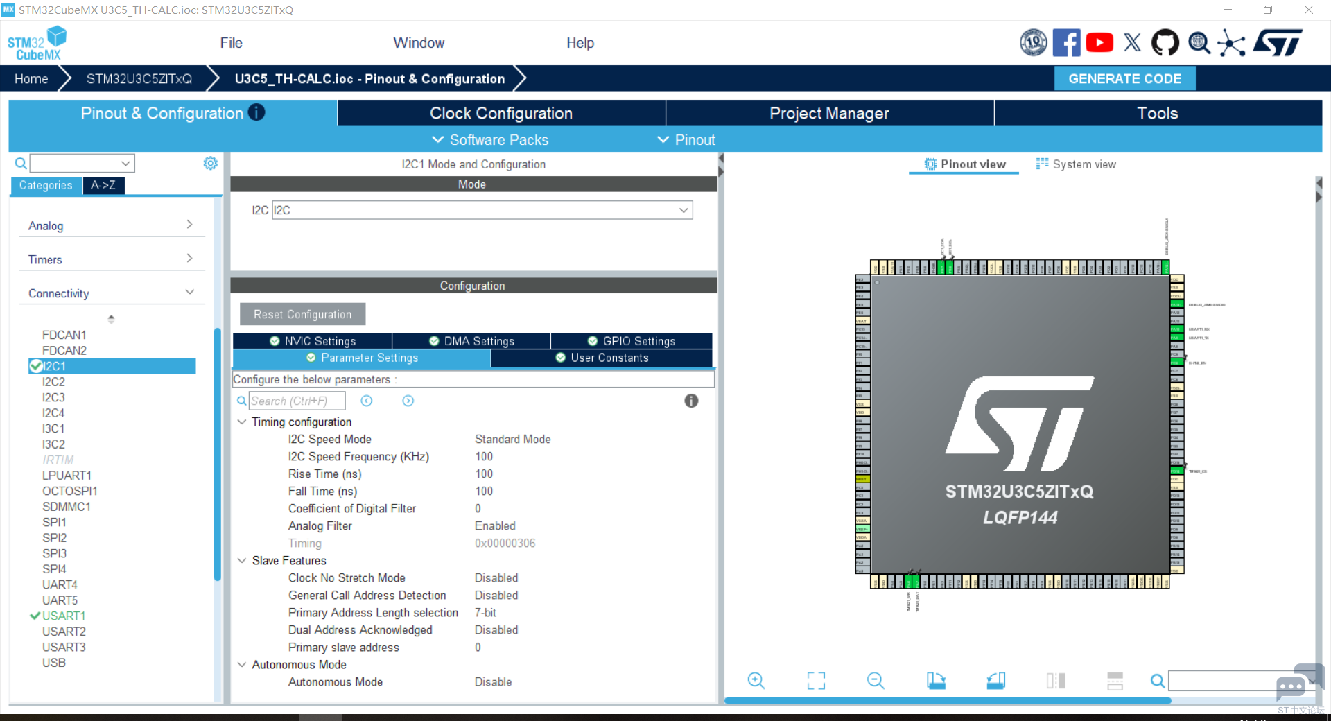The width and height of the screenshot is (1331, 721).
Task: Switch to Clock Configuration tab
Action: (501, 113)
